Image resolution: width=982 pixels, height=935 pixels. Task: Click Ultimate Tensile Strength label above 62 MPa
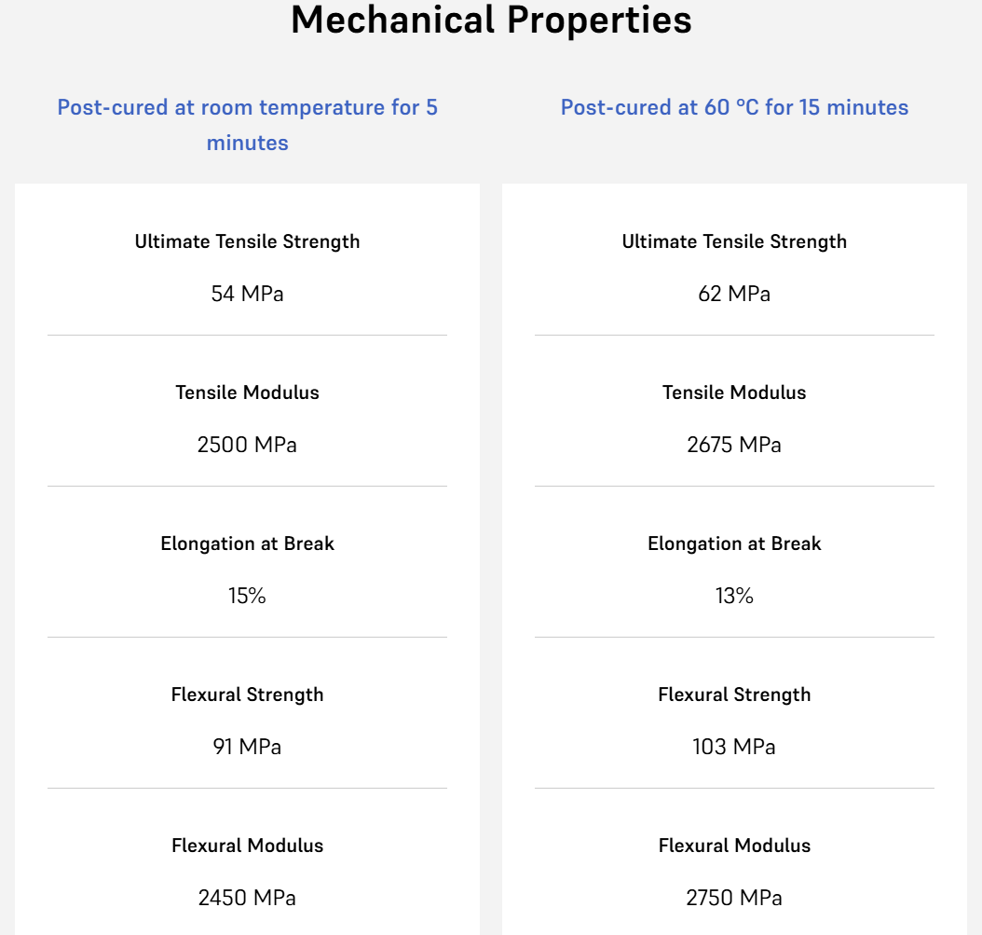point(734,241)
